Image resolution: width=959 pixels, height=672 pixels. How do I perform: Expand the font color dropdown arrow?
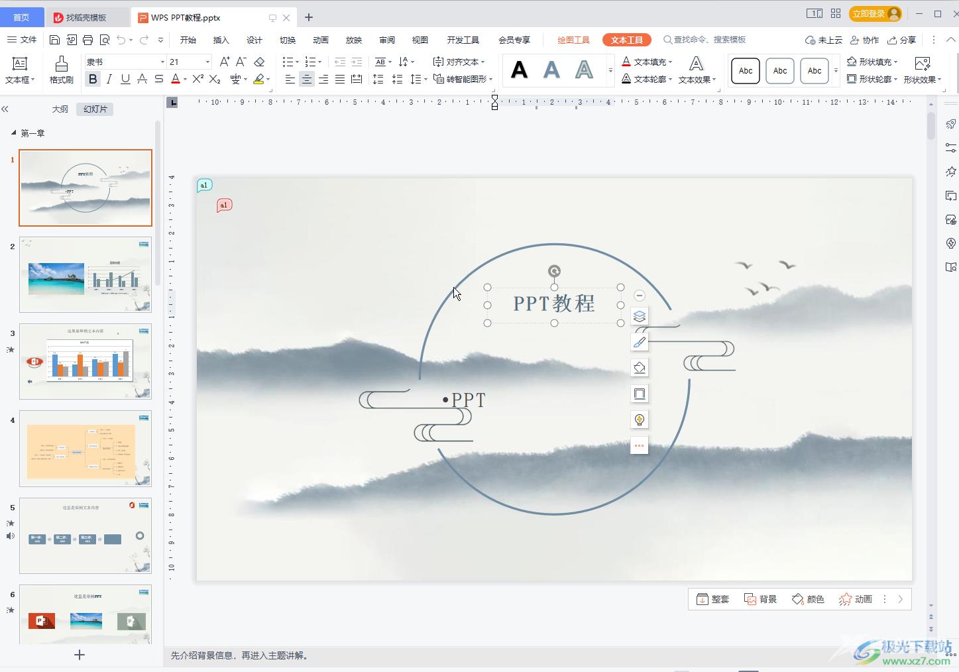click(x=186, y=80)
